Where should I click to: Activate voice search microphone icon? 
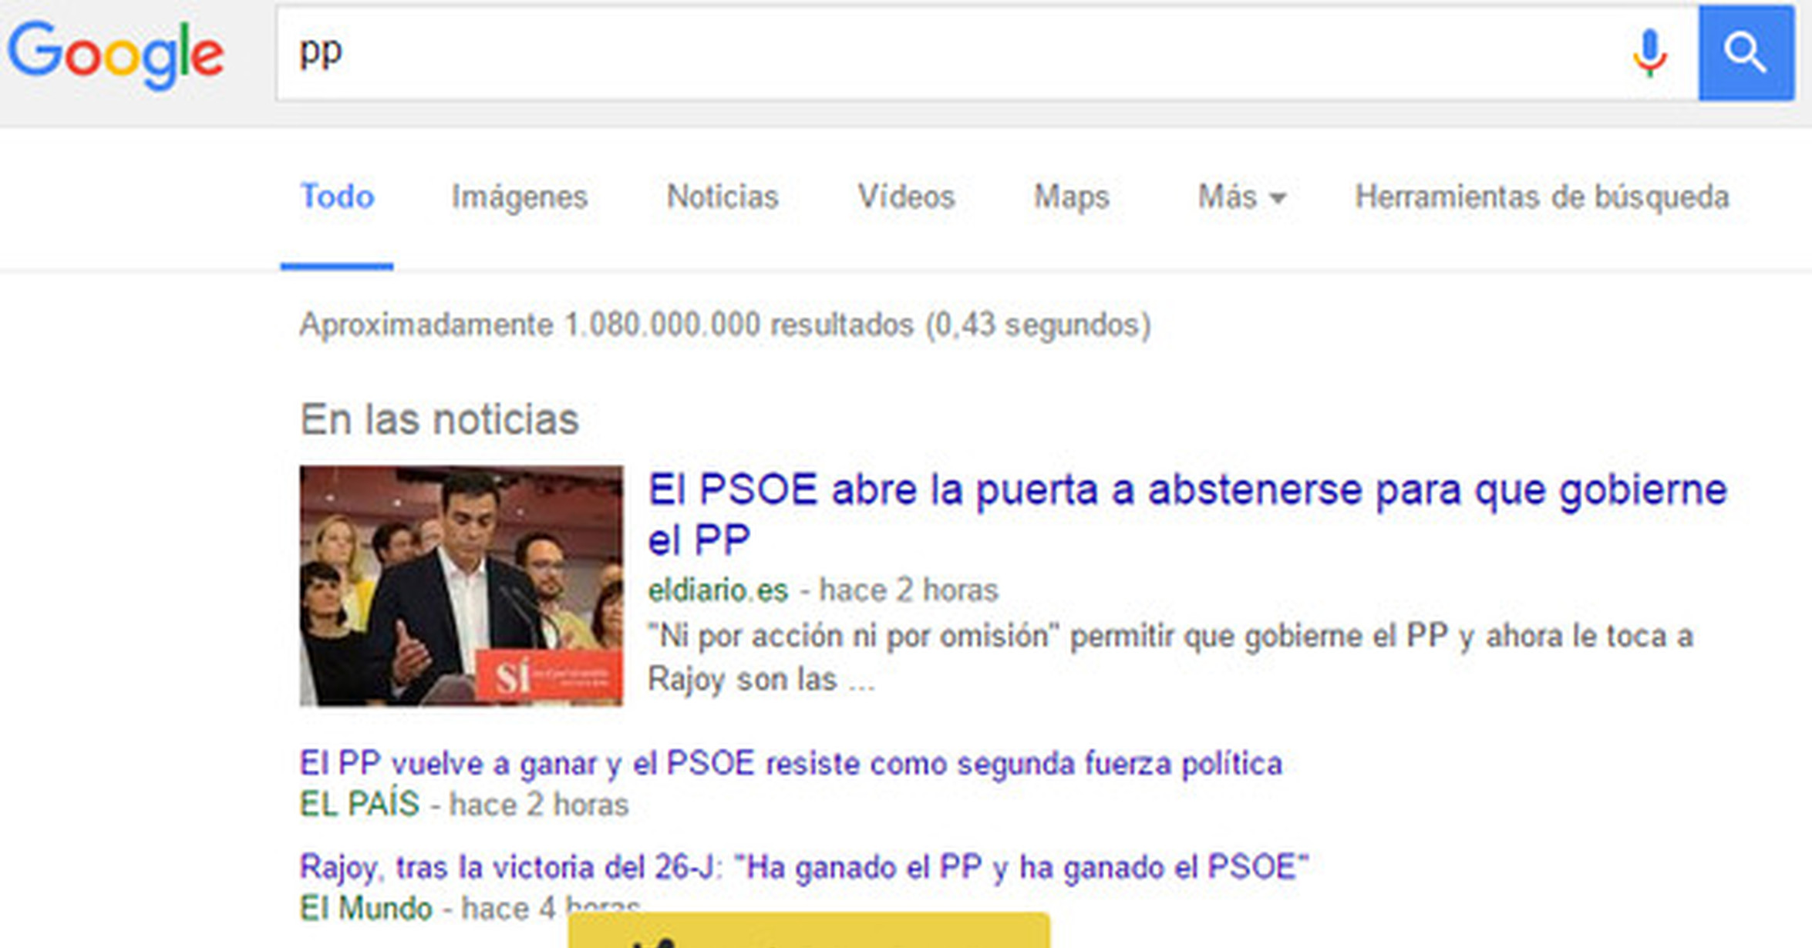[1649, 53]
